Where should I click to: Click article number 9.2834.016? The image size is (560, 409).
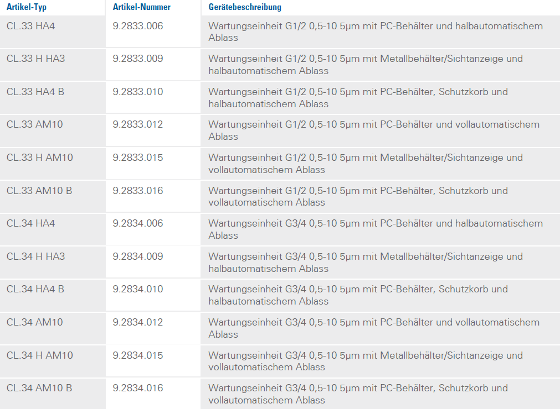tap(138, 388)
